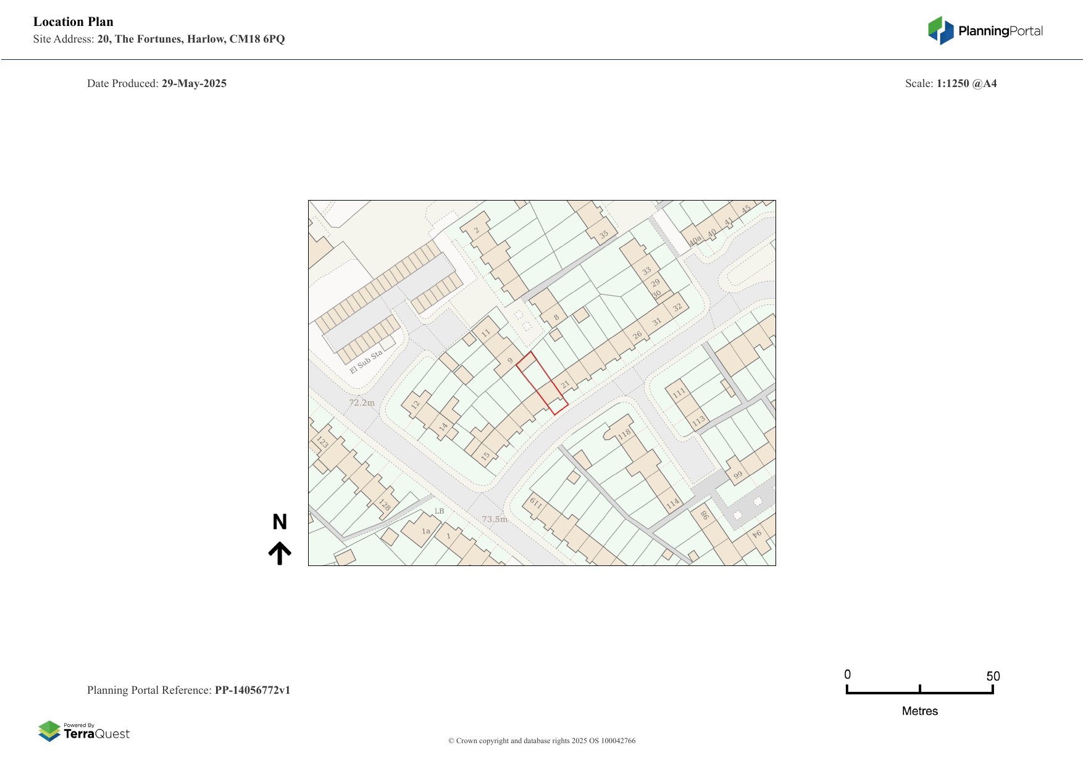
Task: Click the 'Metres' scale label
Action: click(x=919, y=711)
